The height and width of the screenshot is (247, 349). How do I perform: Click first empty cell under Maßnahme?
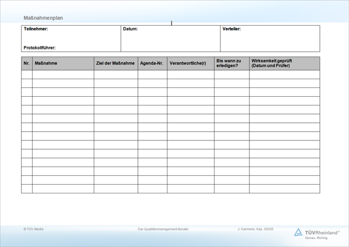pos(63,75)
